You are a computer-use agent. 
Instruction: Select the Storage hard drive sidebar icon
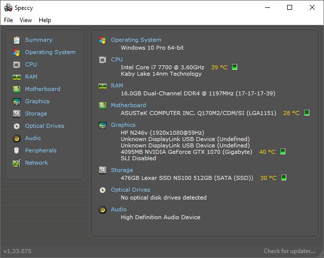point(17,114)
